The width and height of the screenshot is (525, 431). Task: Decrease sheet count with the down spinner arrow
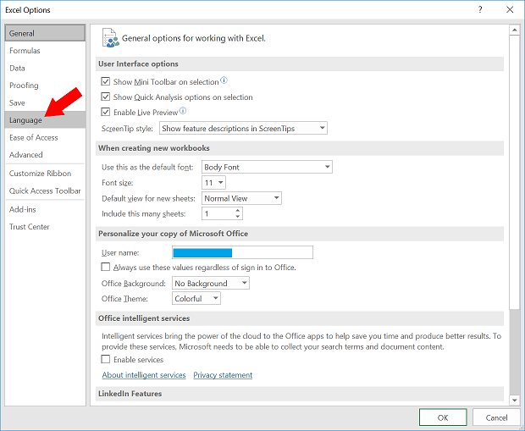[237, 216]
